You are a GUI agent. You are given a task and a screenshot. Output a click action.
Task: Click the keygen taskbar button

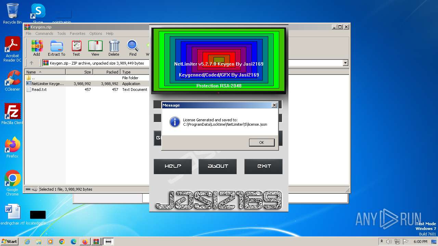coord(108,242)
